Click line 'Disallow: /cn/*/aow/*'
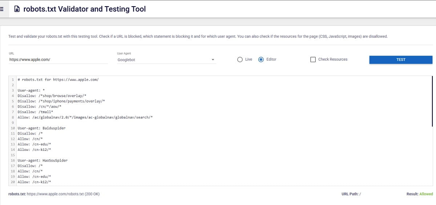The width and height of the screenshot is (436, 205). click(39, 106)
